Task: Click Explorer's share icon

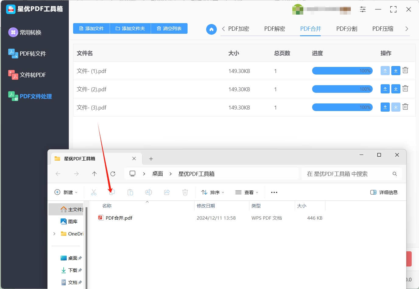Action: point(167,192)
